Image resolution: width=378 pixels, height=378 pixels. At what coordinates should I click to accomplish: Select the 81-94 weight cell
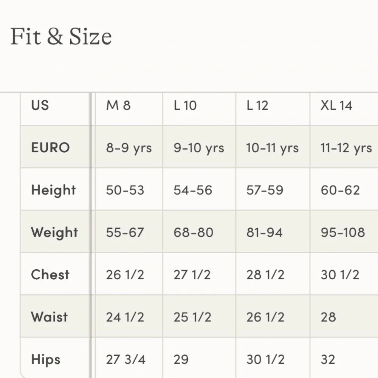point(265,232)
